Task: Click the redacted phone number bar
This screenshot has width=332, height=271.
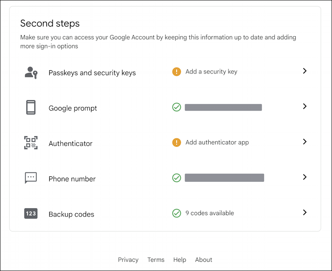Action: coord(224,178)
